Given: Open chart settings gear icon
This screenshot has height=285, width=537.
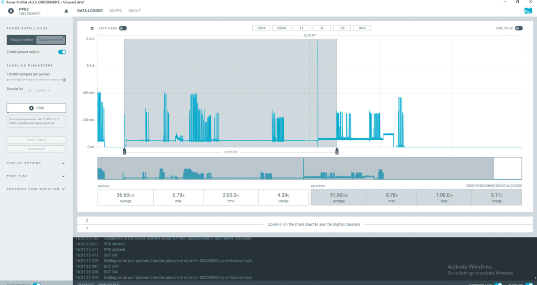Looking at the screenshot, I should tap(92, 28).
